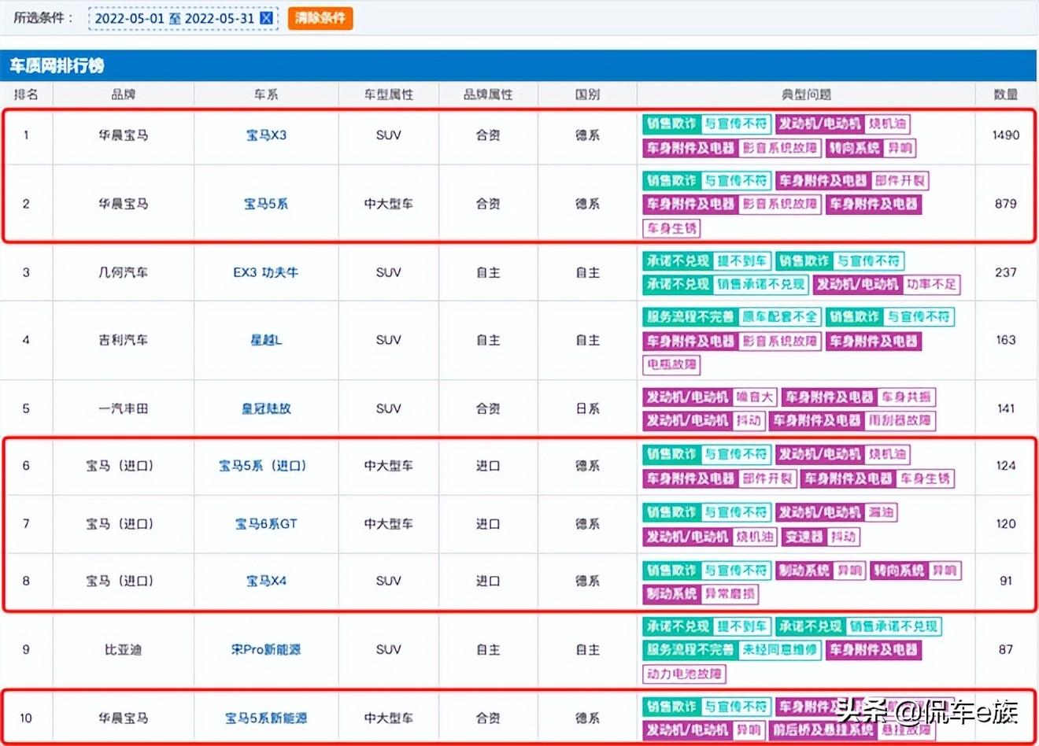Open the 宝马6系GT link
This screenshot has height=746, width=1039.
[x=266, y=523]
